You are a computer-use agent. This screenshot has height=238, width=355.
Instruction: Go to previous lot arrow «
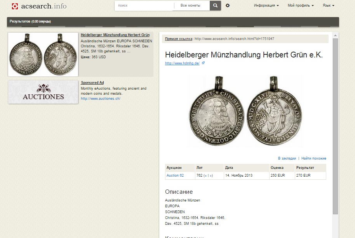[205, 175]
